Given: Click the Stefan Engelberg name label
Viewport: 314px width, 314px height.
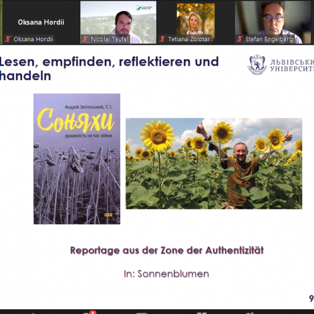Looking at the screenshot, I should click(x=269, y=39).
